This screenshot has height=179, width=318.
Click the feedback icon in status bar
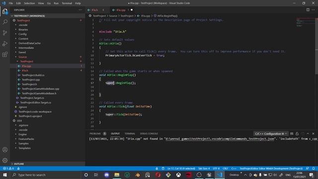tap(308, 169)
